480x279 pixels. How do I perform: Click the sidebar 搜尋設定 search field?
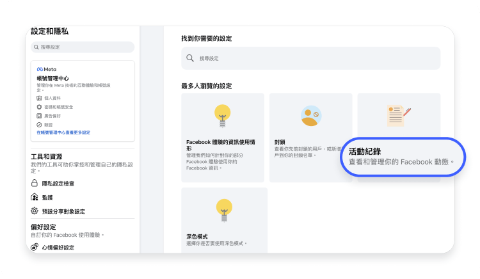[x=83, y=47]
